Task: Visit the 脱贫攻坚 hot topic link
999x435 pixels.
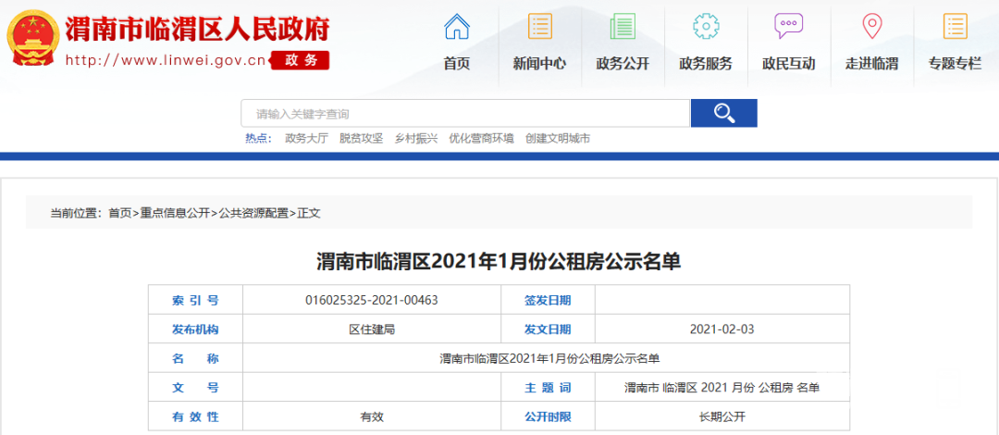Action: point(361,139)
